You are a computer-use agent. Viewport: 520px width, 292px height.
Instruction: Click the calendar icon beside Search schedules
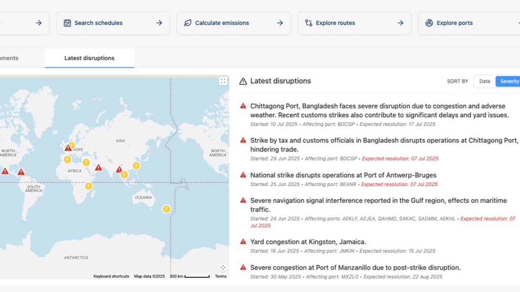pos(67,23)
